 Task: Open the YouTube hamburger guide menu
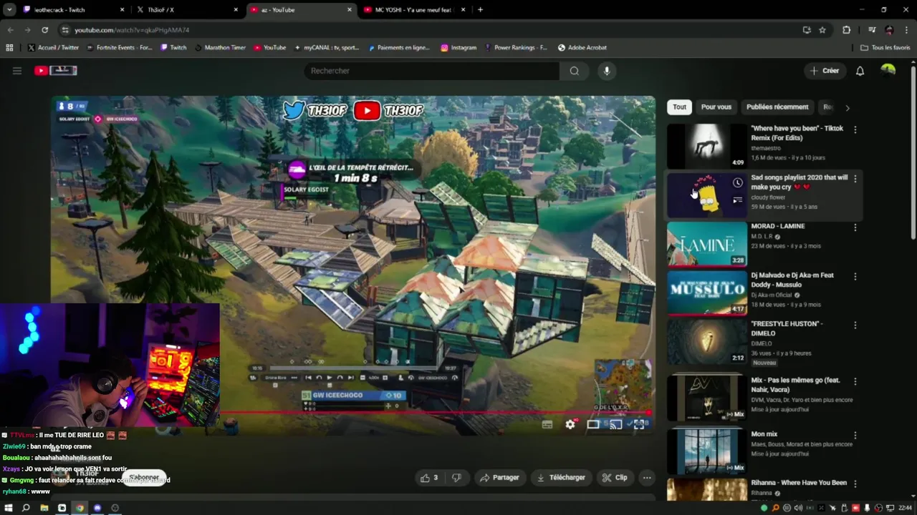17,71
